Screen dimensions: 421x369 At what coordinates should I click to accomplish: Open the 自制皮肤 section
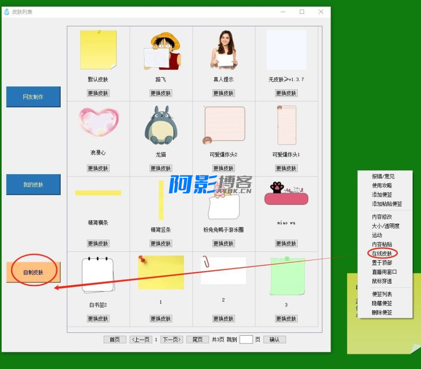click(x=33, y=272)
